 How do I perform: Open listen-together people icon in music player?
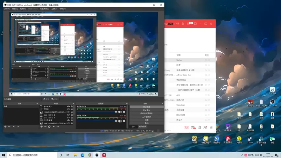click(x=205, y=127)
